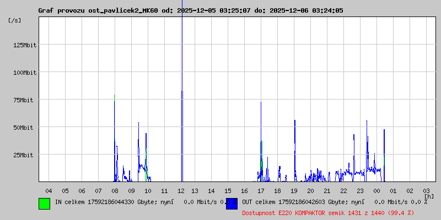Click the 50Mbit y-axis label
Screen dimensions: 441x220
coord(26,128)
